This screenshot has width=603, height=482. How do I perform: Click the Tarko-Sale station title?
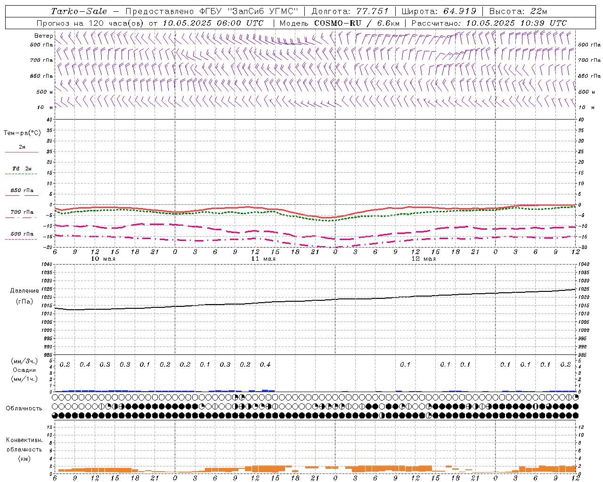point(79,11)
